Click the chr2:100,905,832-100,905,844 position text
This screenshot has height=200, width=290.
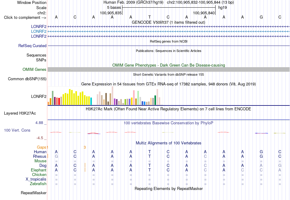pos(200,2)
